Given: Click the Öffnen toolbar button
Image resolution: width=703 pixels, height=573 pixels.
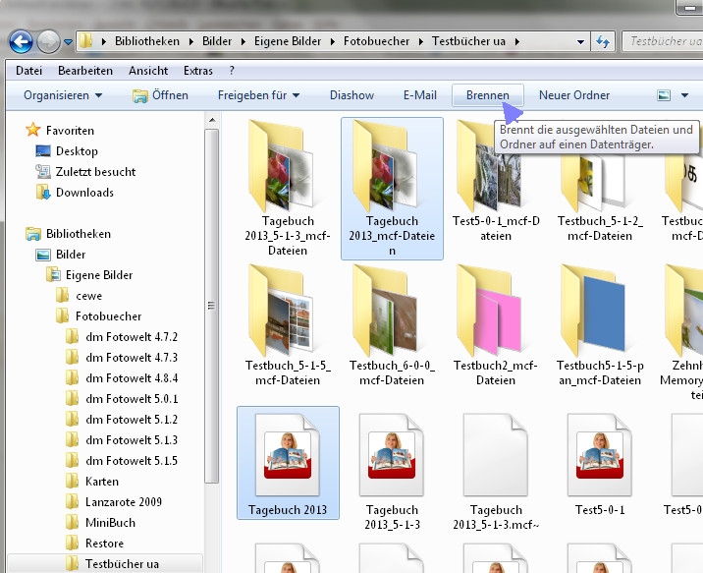Looking at the screenshot, I should point(160,95).
